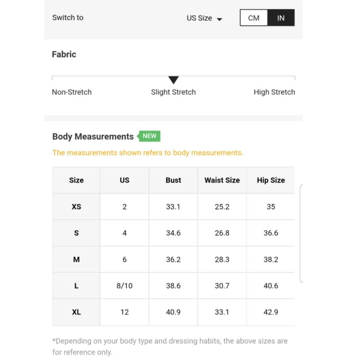The width and height of the screenshot is (359, 358).
Task: Click the Size column header
Action: (x=76, y=180)
